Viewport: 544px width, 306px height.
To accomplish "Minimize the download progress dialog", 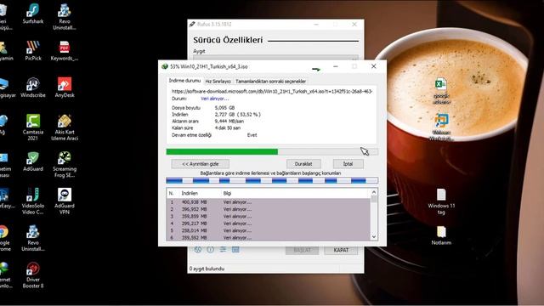I will point(336,66).
